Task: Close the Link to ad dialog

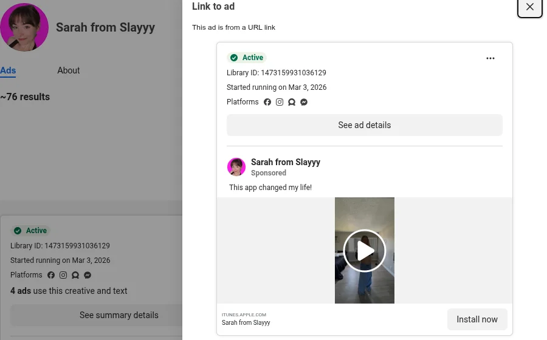Action: [529, 7]
